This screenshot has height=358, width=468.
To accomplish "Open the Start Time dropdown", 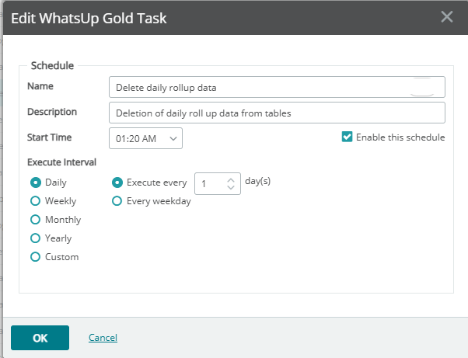I will click(x=145, y=138).
